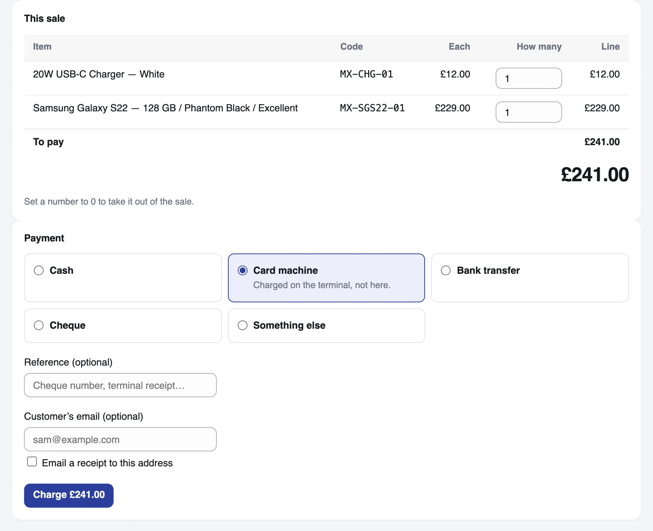The image size is (653, 531).
Task: Click the Charge £241.00 button
Action: coord(69,495)
